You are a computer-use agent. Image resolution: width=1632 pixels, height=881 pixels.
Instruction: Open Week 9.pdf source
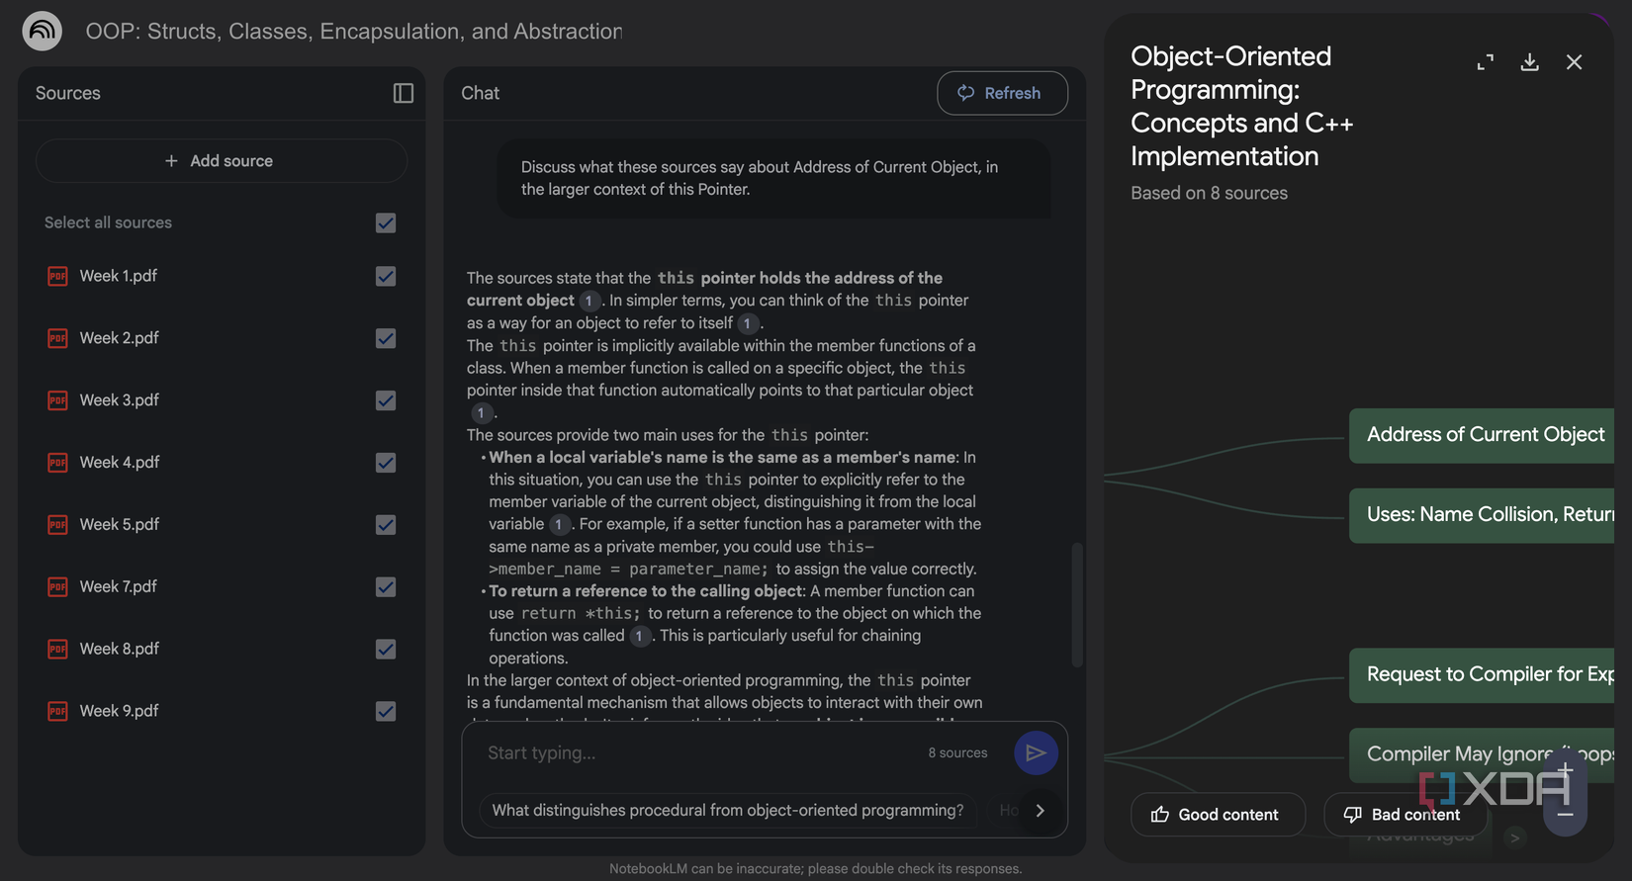click(120, 711)
